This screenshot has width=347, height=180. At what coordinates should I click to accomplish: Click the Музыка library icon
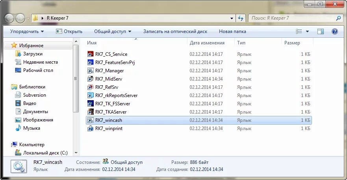coord(18,128)
